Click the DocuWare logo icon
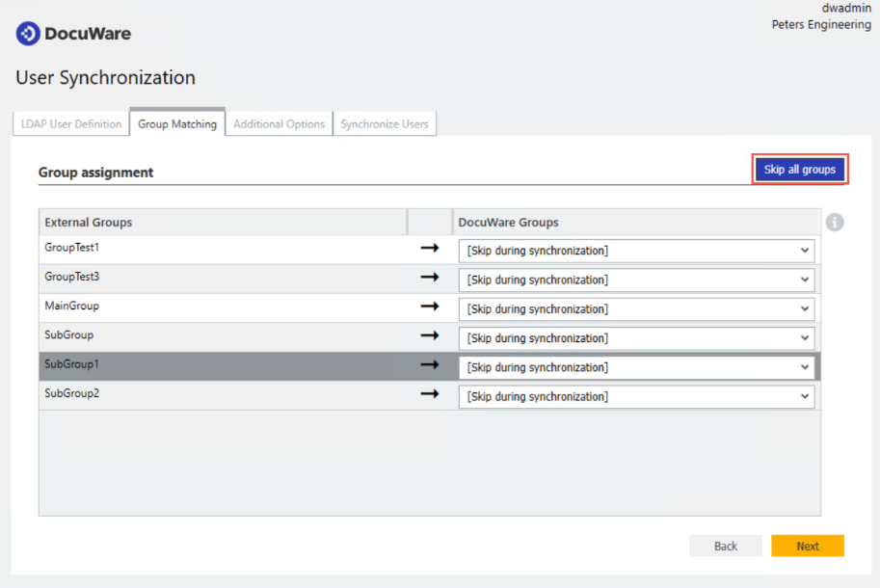Image resolution: width=880 pixels, height=588 pixels. (28, 34)
